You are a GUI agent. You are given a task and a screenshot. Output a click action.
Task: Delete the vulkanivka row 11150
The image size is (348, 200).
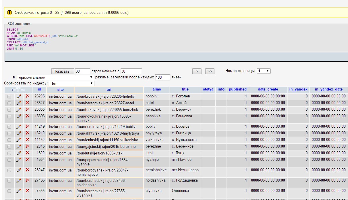point(27,140)
